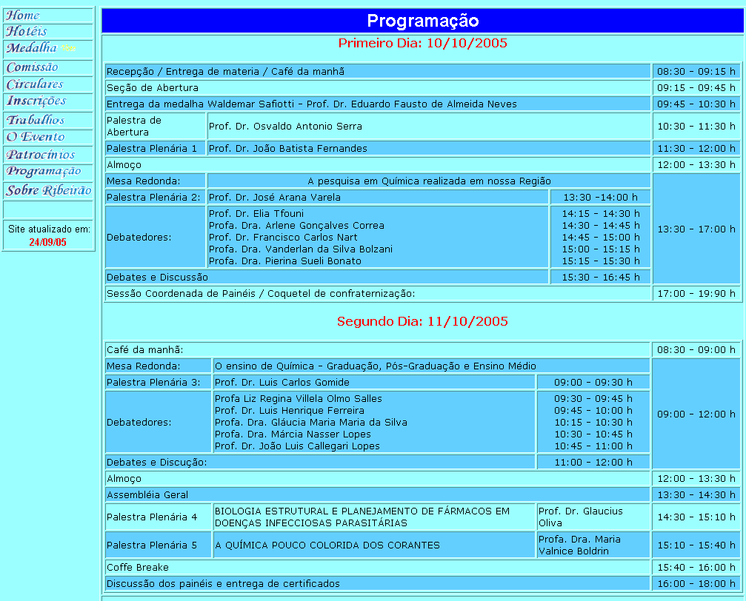
Task: Select A pesquisa em Química roundtable title
Action: (x=429, y=181)
